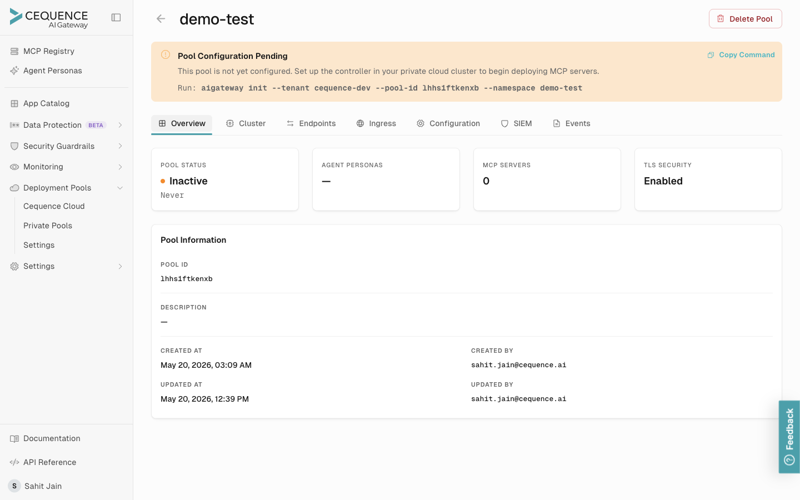Screen dimensions: 800x500
Task: Open App Catalog in sidebar
Action: (x=46, y=103)
